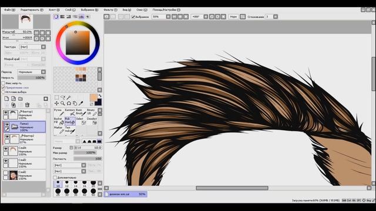Delete the selected layer with trash icon

27,105
